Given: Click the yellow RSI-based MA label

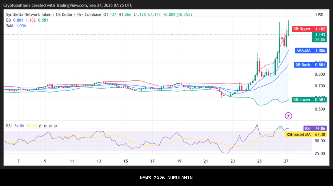Looking at the screenshot, I should coord(298,134).
